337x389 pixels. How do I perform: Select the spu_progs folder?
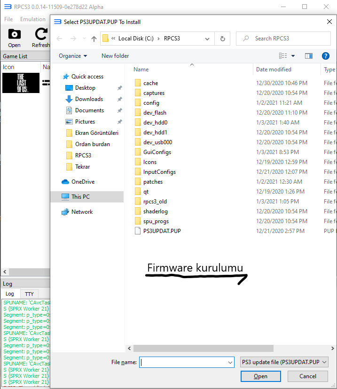[156, 221]
